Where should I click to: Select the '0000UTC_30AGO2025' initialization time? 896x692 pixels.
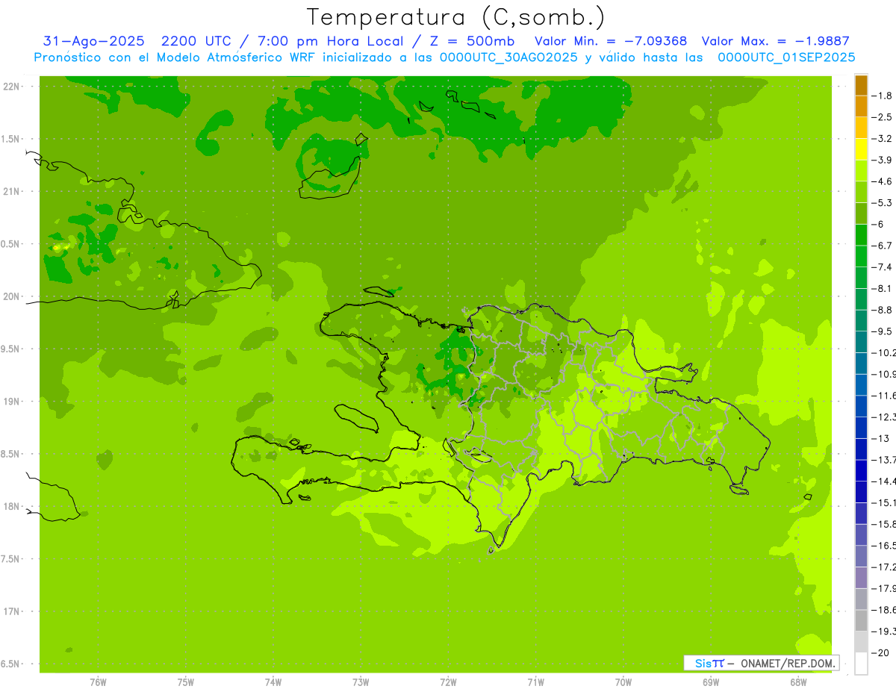(509, 57)
